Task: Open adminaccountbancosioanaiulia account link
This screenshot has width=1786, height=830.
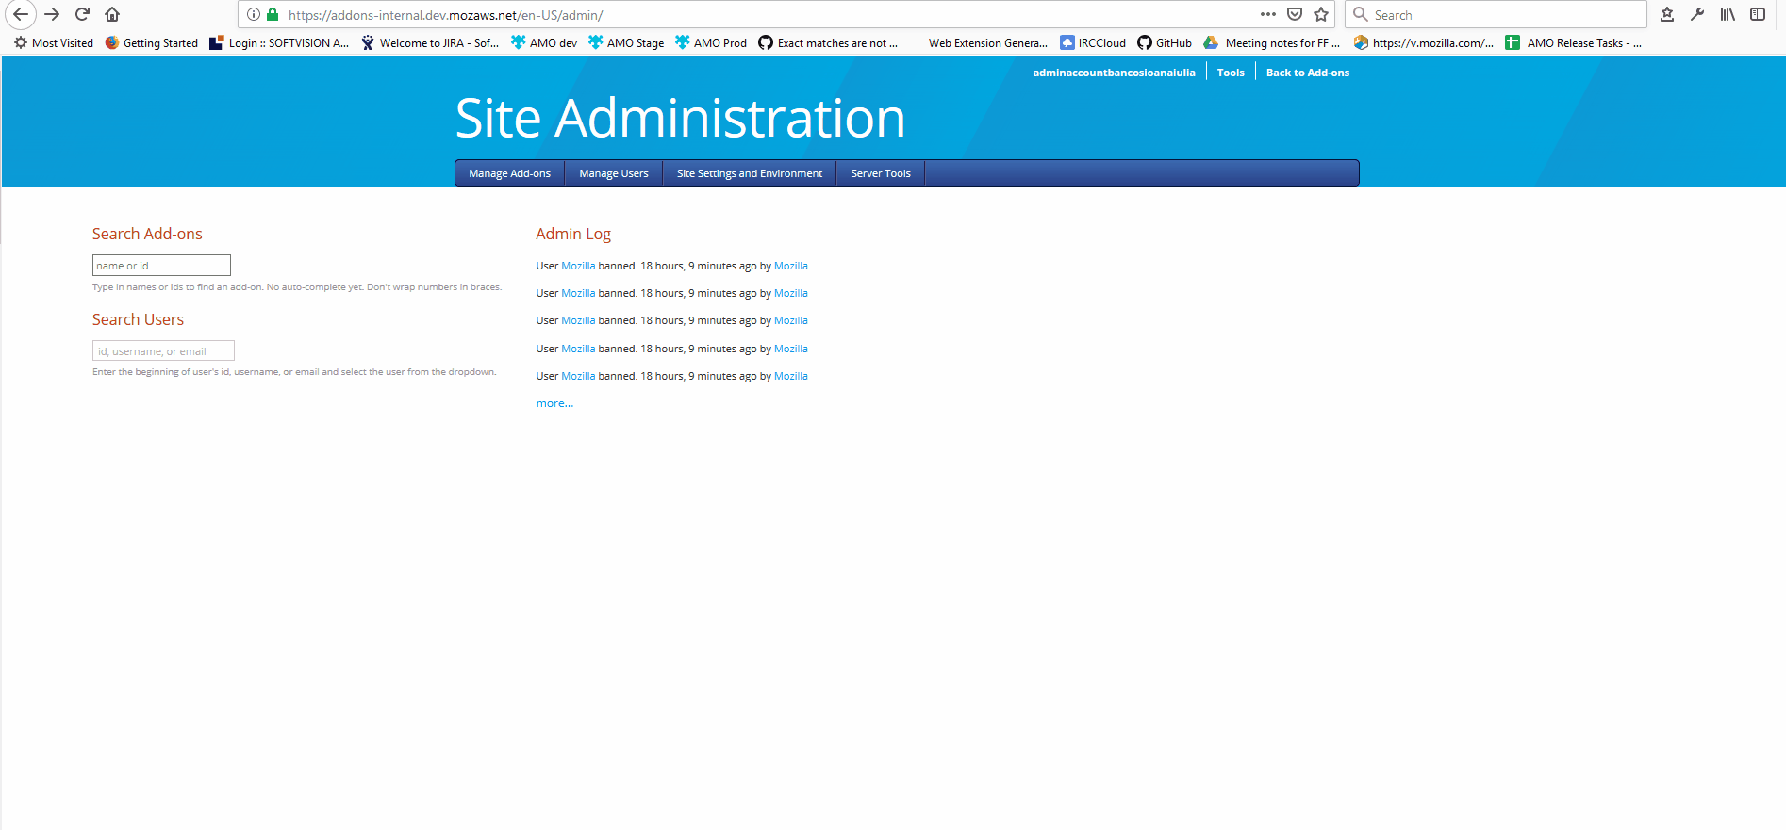Action: 1114,73
